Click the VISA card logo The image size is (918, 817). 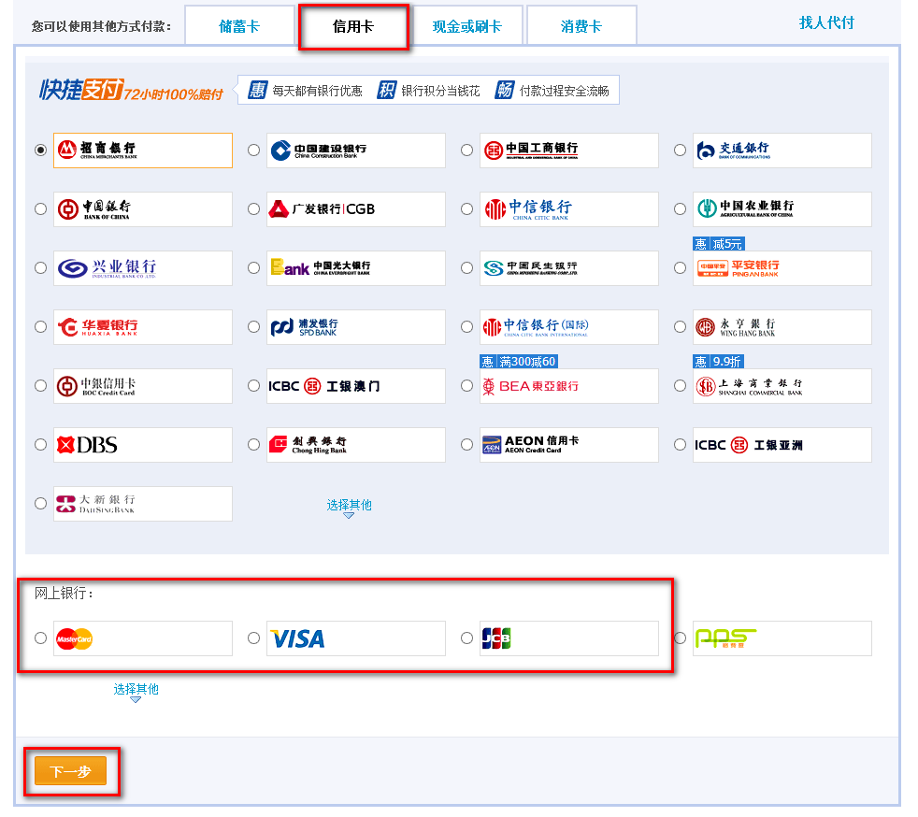[x=355, y=638]
